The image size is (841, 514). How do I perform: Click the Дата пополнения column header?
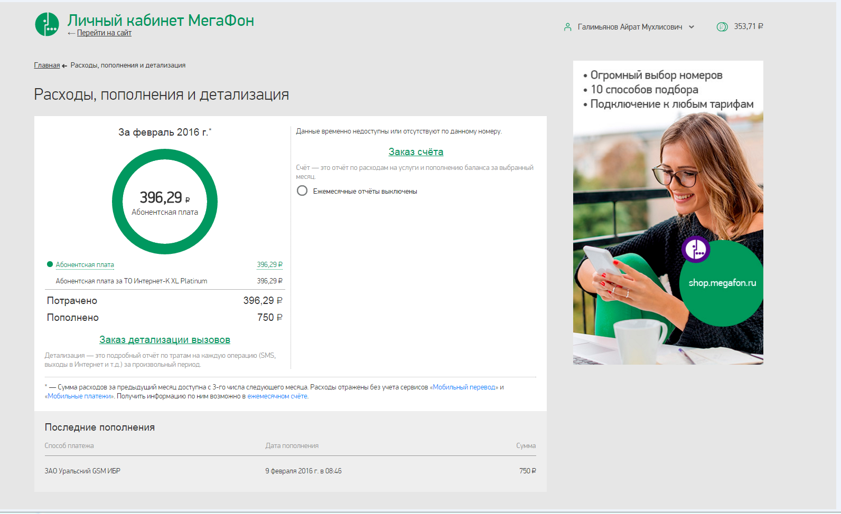292,446
